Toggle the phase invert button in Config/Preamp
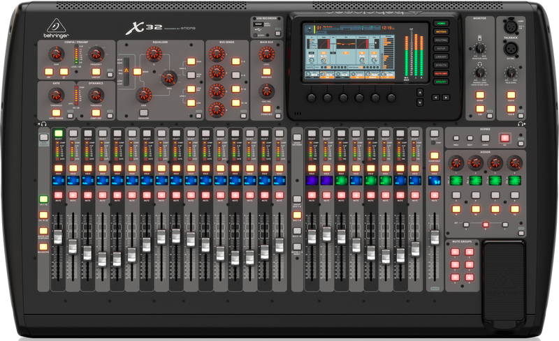The image size is (559, 341). point(64,72)
